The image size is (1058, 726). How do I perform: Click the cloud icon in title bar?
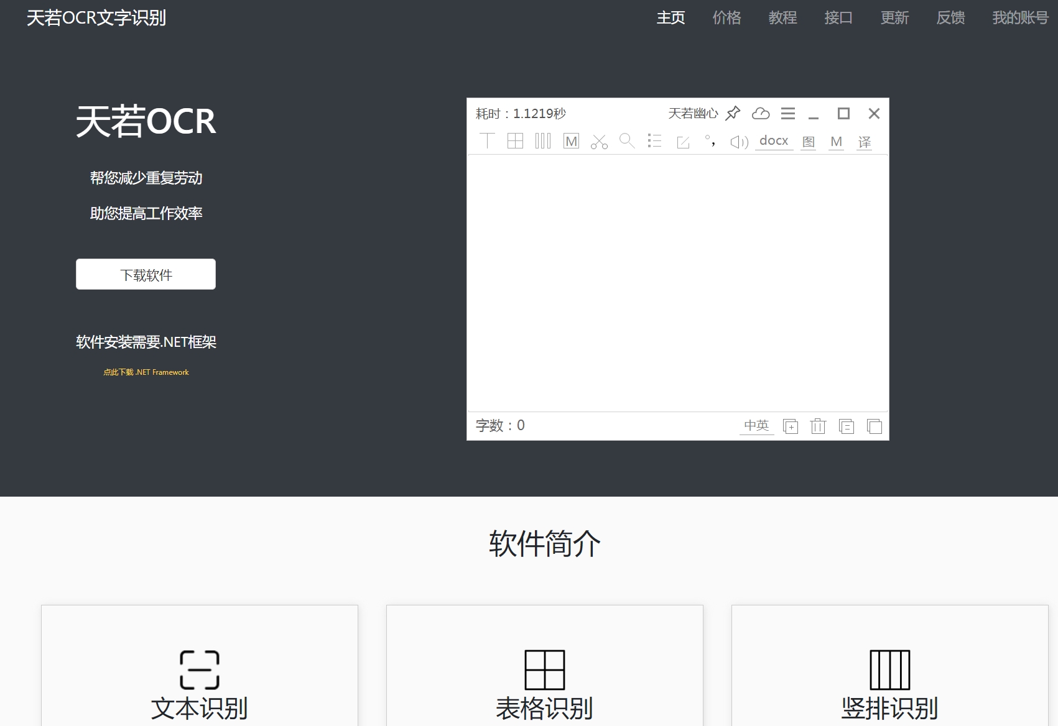[x=761, y=113]
